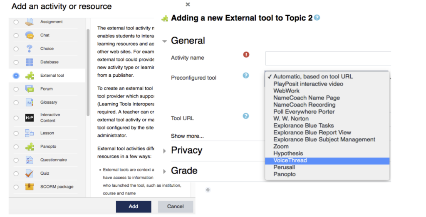Click the H5P Interactive Content icon
The height and width of the screenshot is (217, 426).
pos(30,118)
